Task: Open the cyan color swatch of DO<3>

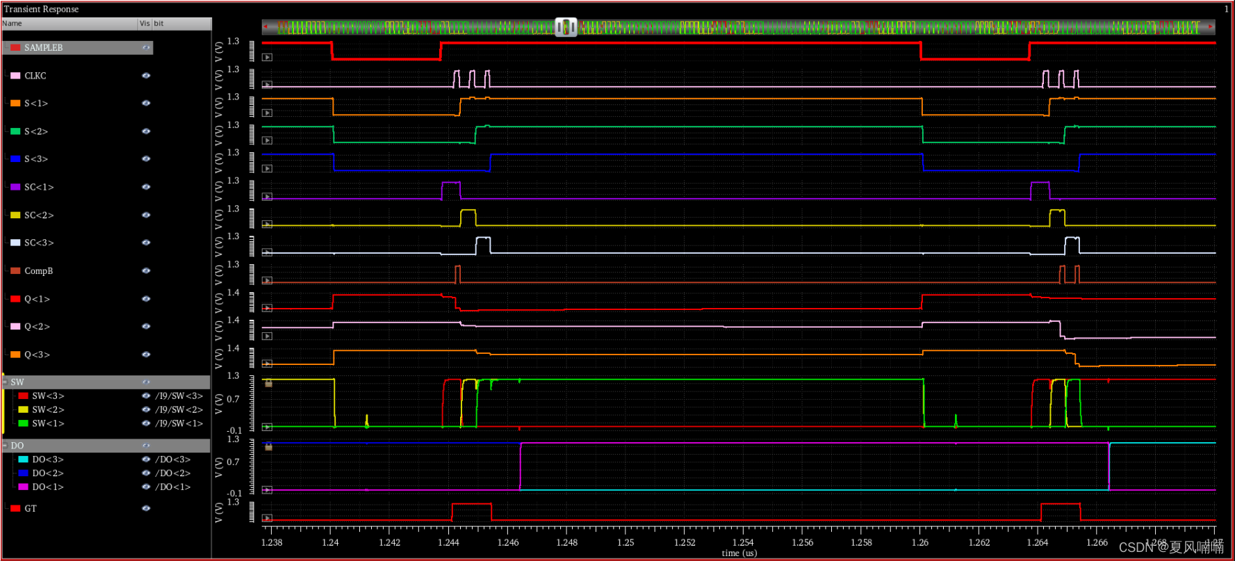Action: 23,459
